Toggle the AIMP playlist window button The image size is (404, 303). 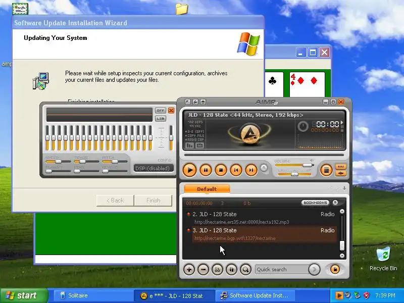click(326, 170)
